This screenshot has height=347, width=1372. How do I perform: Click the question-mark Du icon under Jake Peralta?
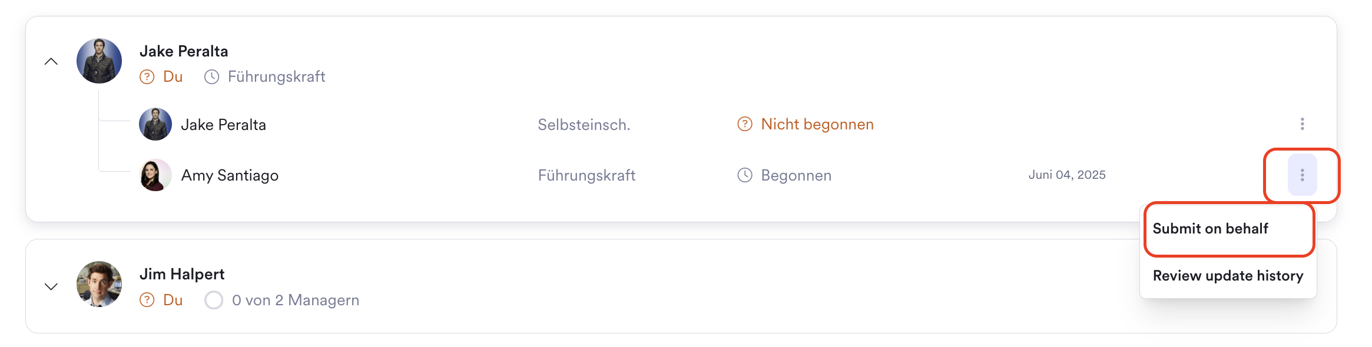click(147, 77)
